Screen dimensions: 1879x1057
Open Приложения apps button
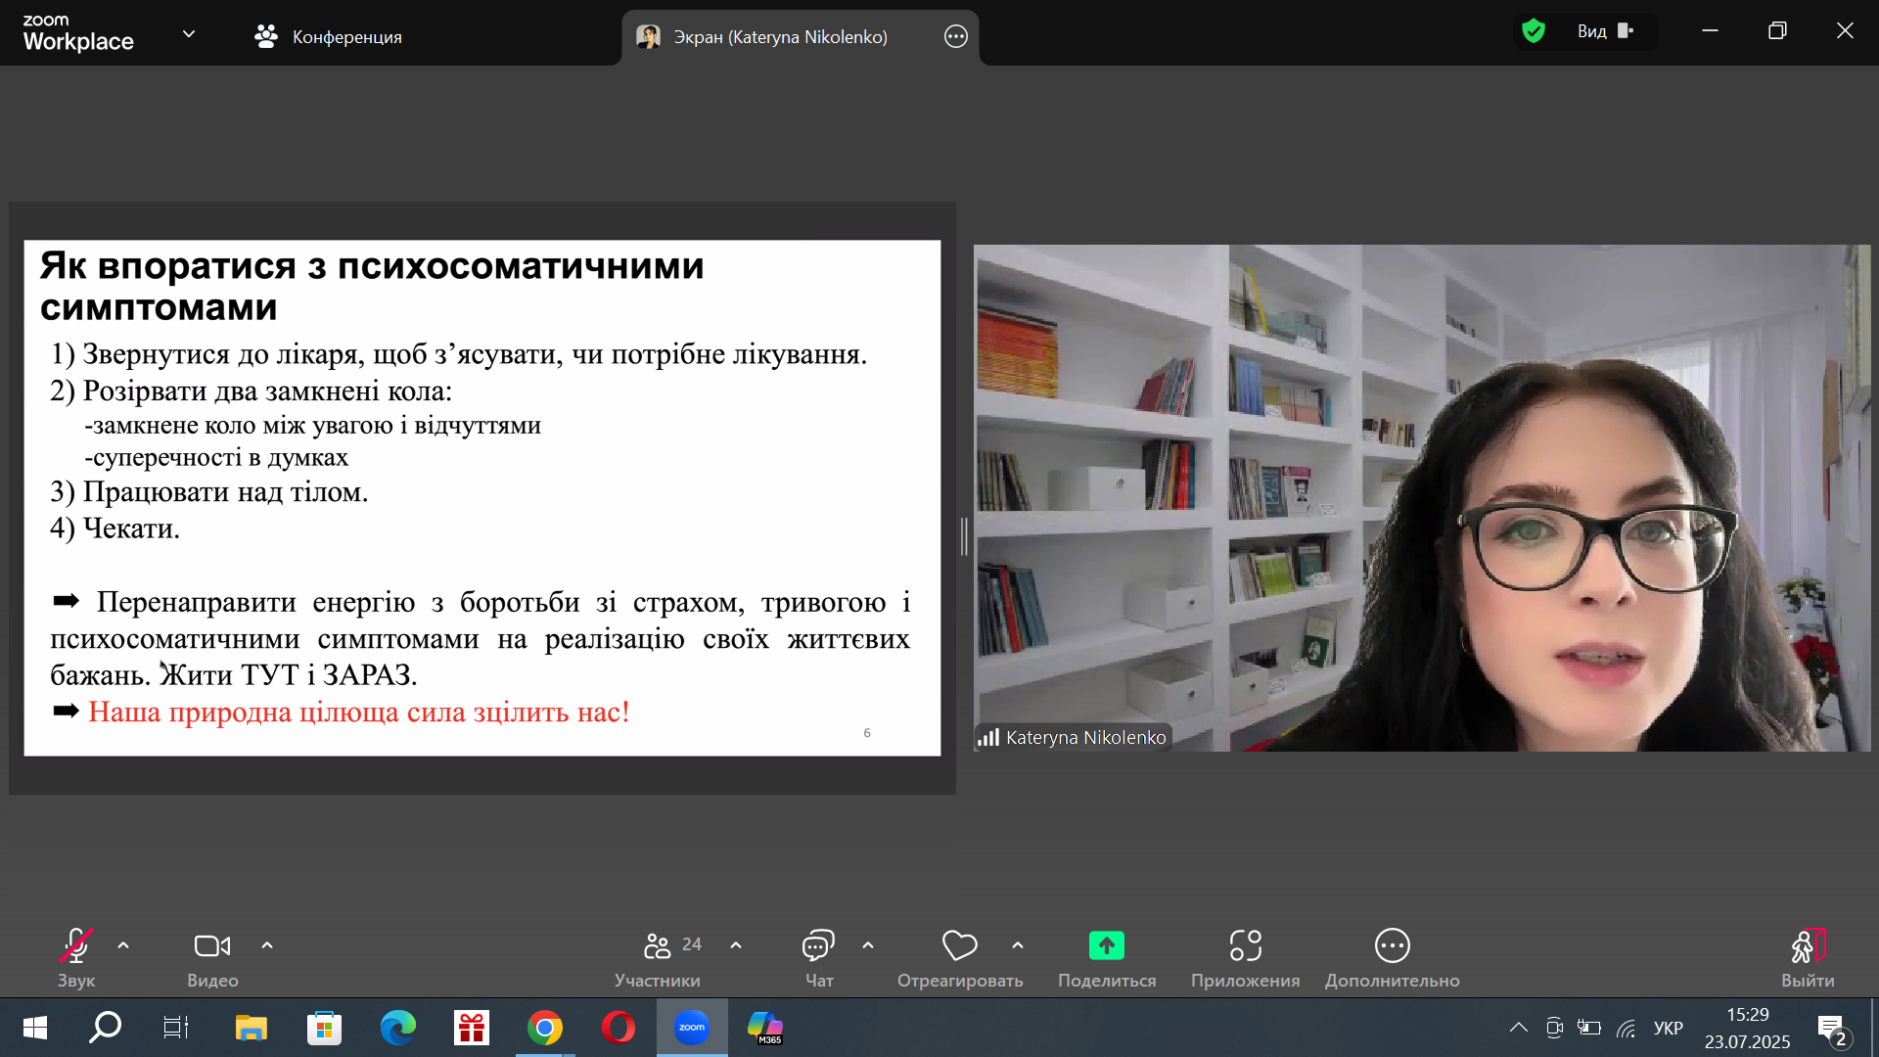1246,958
